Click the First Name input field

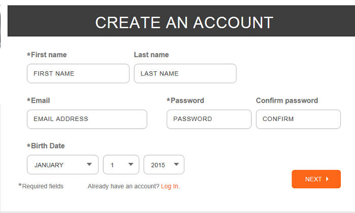pos(78,73)
